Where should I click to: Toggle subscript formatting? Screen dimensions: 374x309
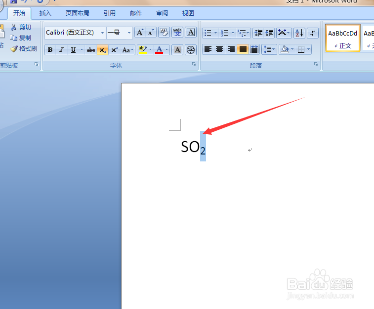103,50
